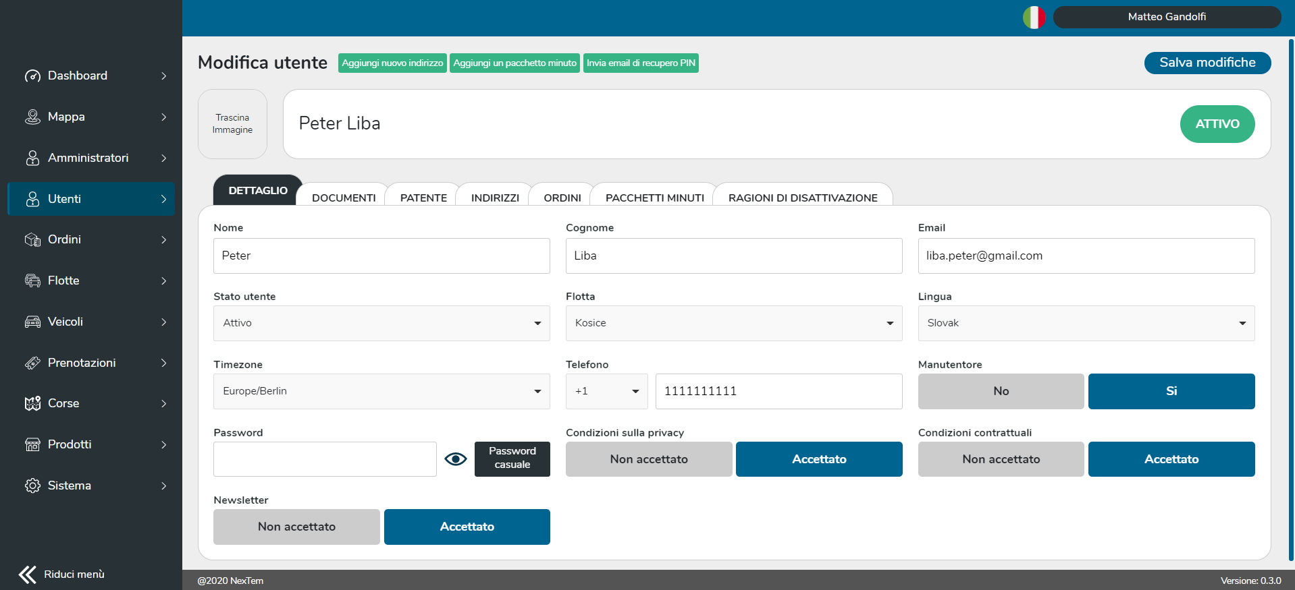The image size is (1295, 590).
Task: Switch to the Documenti tab
Action: (x=344, y=198)
